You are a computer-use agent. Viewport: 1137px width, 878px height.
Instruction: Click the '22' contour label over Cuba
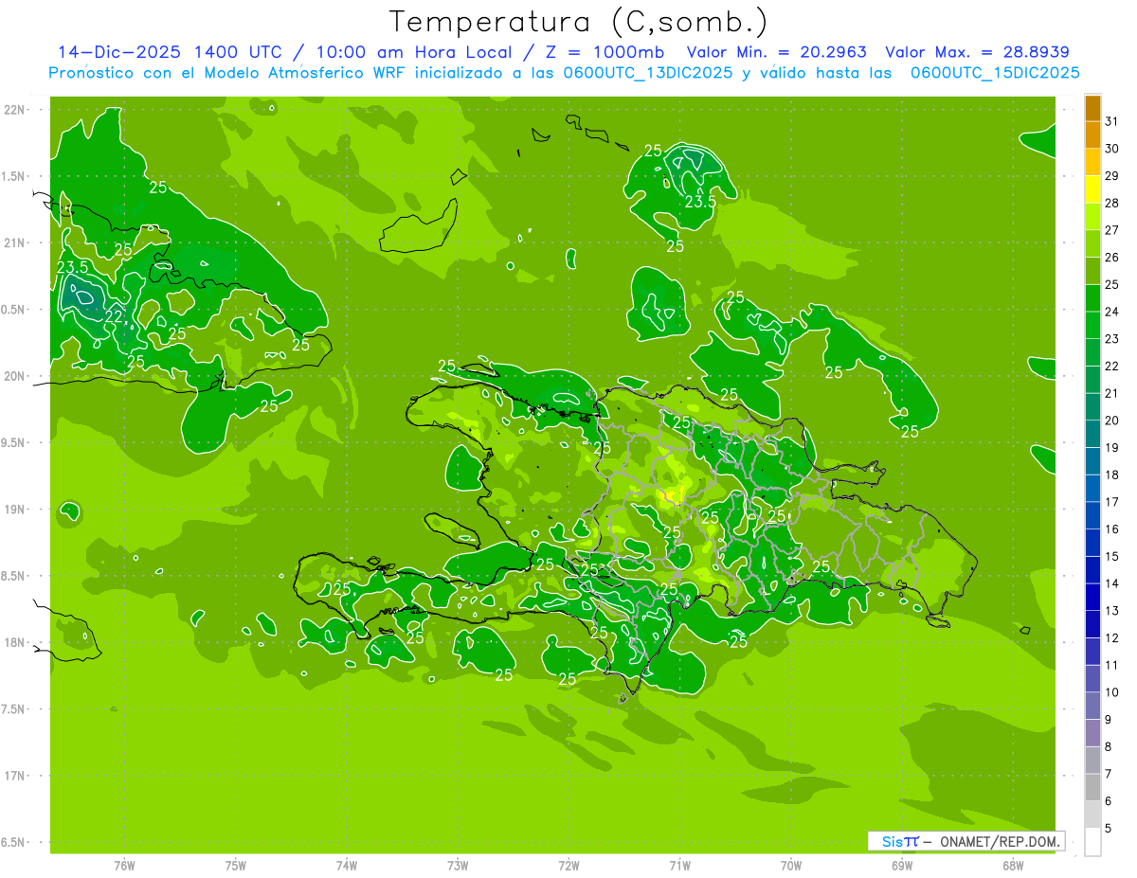coord(113,316)
